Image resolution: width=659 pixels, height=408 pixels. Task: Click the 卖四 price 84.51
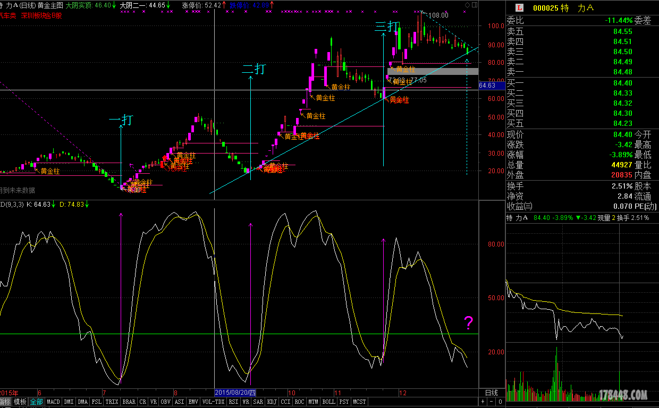[623, 41]
